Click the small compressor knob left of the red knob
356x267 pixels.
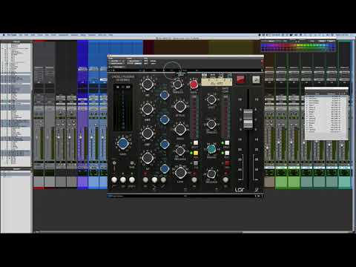click(x=177, y=85)
